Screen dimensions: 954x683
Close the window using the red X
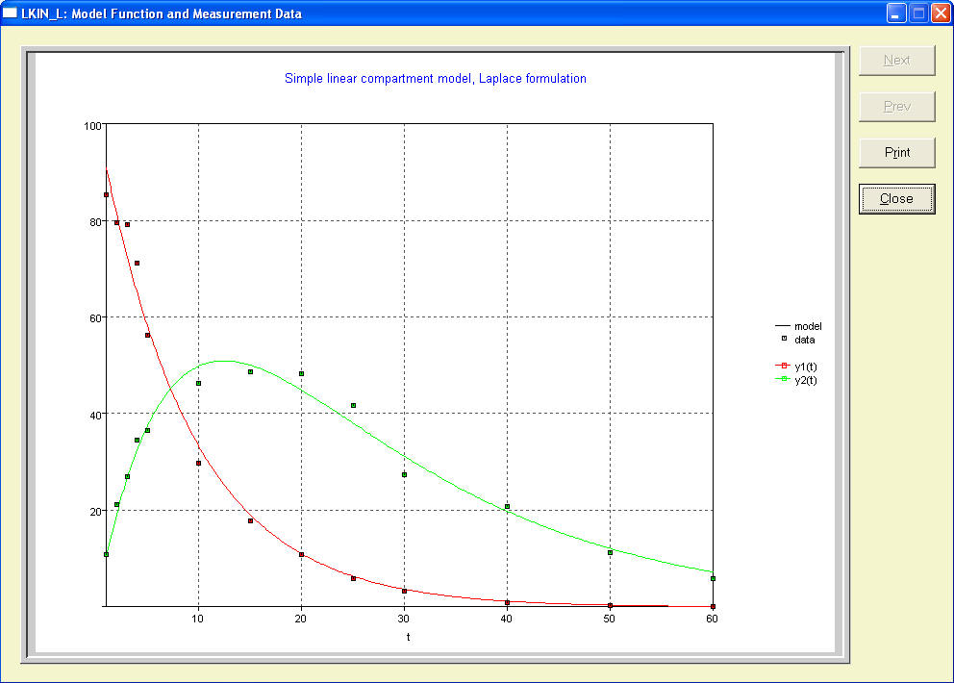click(x=940, y=13)
